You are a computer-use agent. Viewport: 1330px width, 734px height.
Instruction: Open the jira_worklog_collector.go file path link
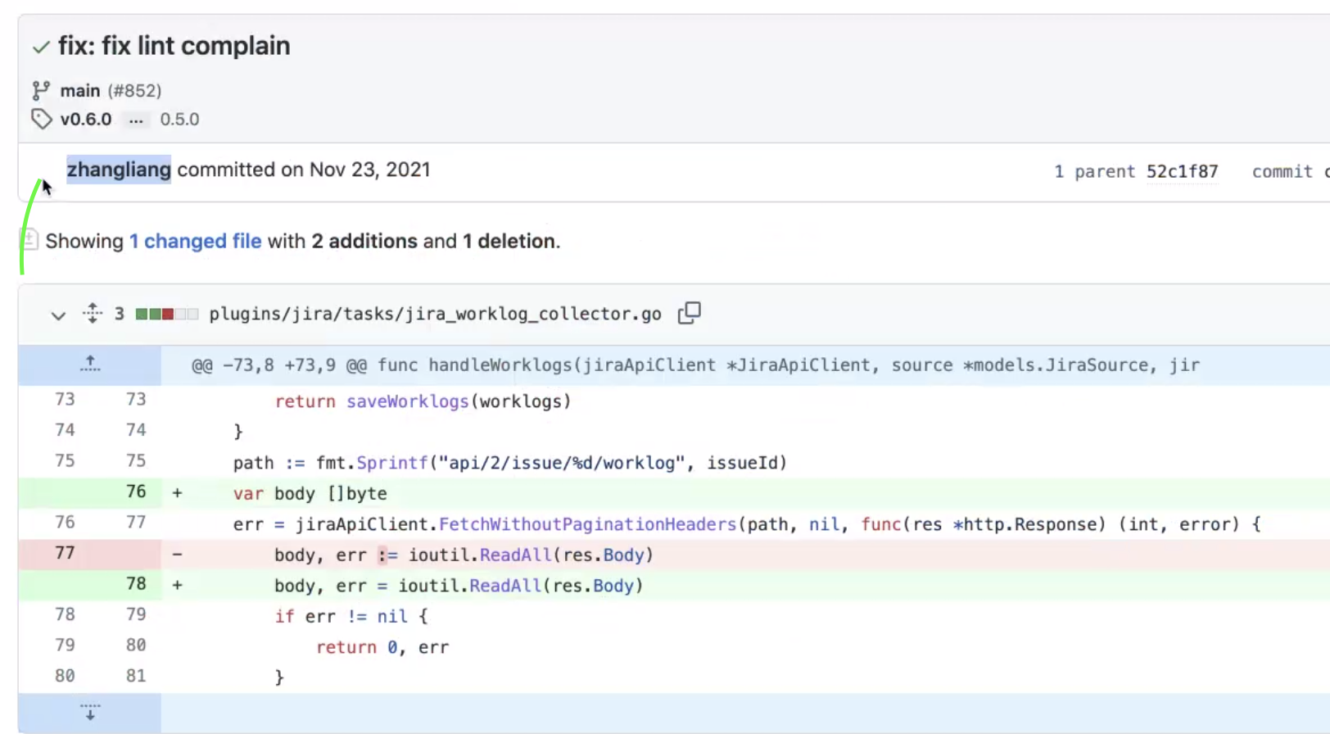[435, 314]
